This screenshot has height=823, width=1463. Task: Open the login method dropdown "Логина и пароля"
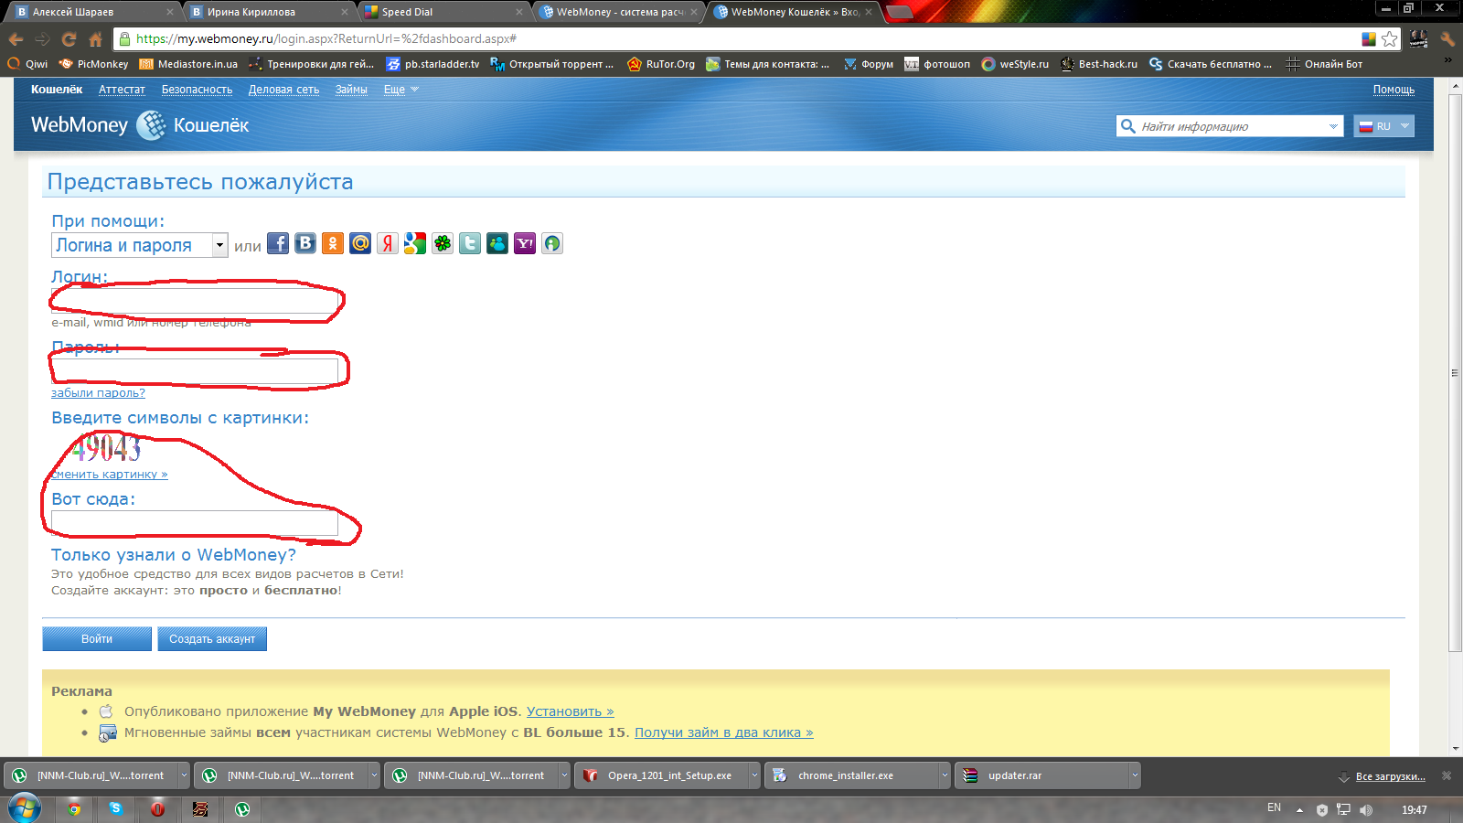(x=139, y=245)
